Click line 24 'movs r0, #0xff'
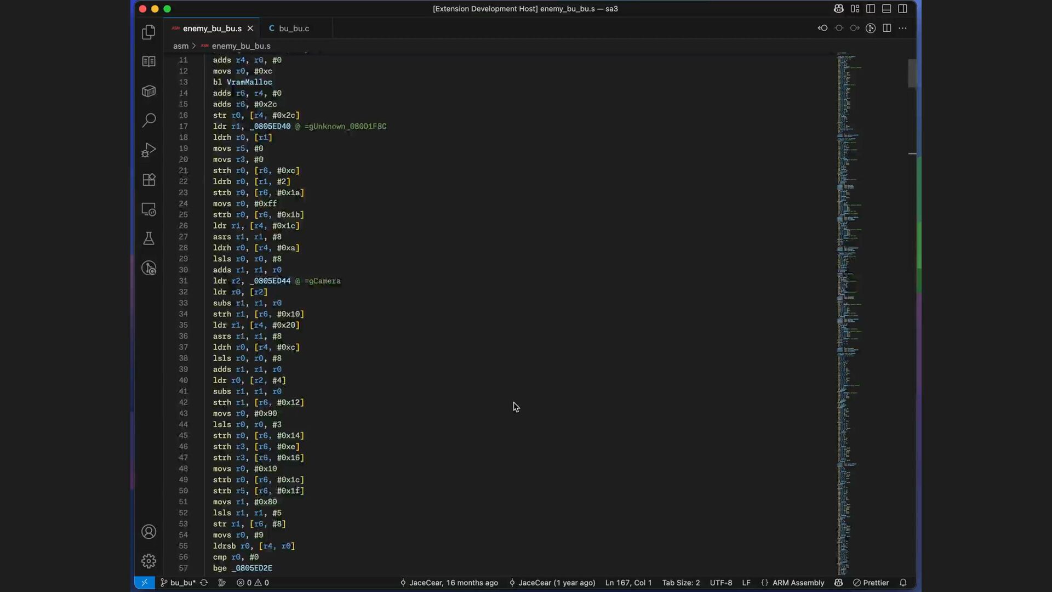The width and height of the screenshot is (1052, 592). click(x=245, y=204)
